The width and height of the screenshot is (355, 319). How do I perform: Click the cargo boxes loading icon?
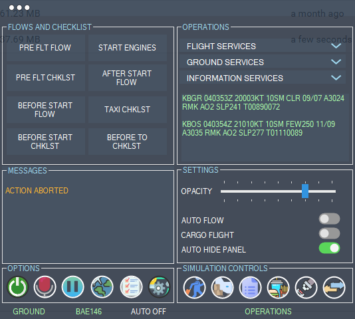[x=222, y=288]
